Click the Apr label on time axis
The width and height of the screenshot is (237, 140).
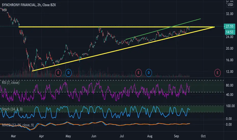pos(41,136)
